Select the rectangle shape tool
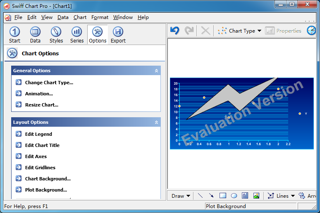This screenshot has width=320, height=213. coord(223,196)
